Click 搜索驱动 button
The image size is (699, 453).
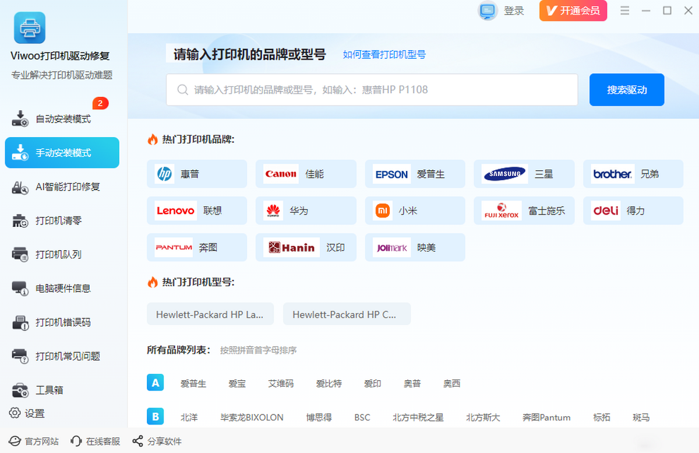[627, 90]
